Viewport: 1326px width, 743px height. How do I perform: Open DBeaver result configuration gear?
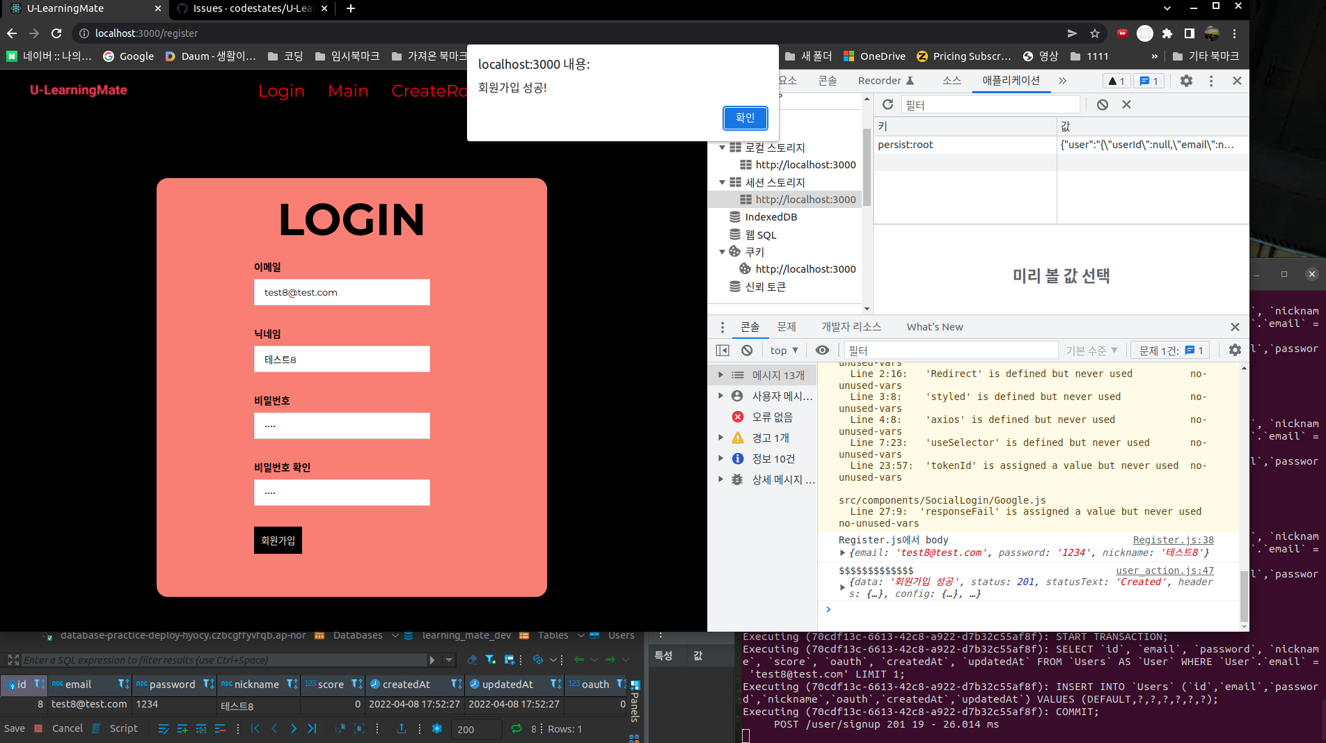point(437,728)
